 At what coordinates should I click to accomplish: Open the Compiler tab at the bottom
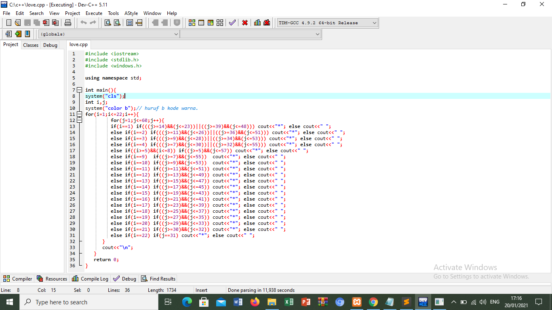click(18, 279)
